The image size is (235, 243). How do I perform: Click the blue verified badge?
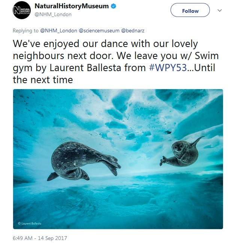coord(114,6)
